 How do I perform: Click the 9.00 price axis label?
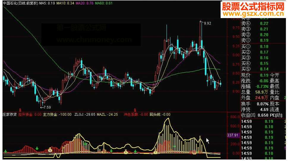(236, 55)
